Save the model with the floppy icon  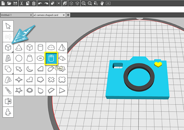[x=15, y=3]
